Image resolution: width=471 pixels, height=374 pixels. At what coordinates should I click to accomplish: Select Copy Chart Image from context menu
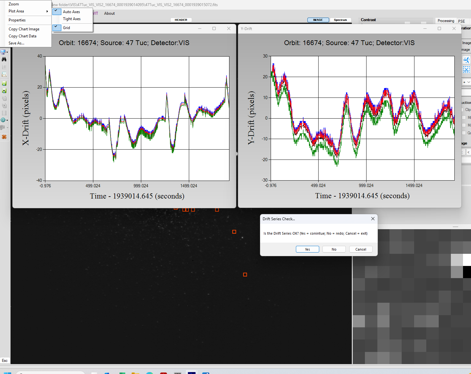point(24,29)
